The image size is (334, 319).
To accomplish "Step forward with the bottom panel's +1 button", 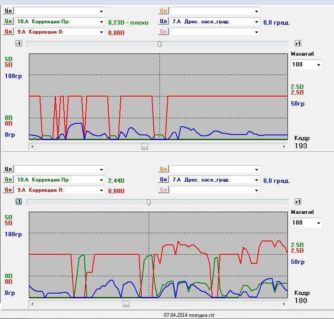I will click(x=298, y=202).
